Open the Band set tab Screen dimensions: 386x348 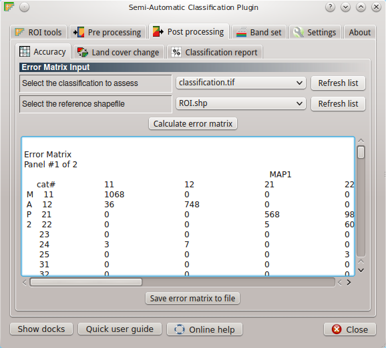[x=259, y=32]
